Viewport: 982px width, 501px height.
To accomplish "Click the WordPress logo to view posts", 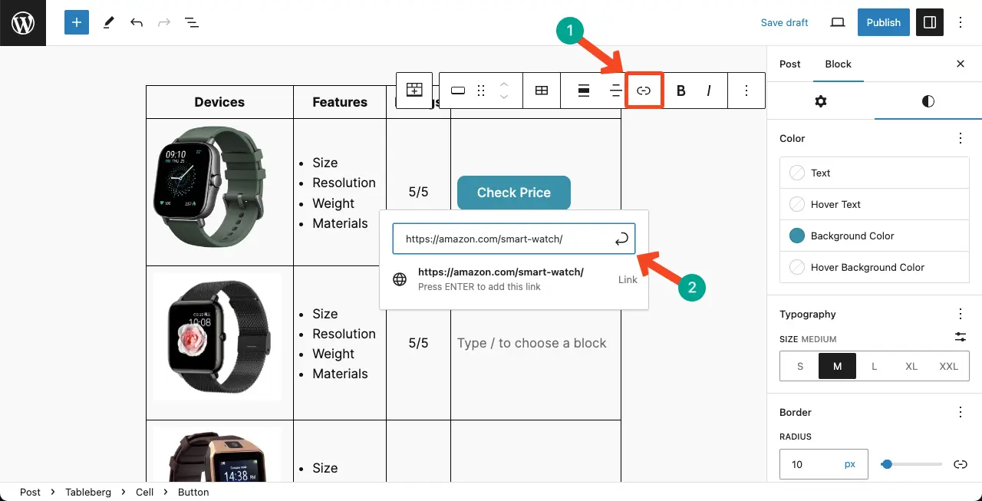I will 23,23.
